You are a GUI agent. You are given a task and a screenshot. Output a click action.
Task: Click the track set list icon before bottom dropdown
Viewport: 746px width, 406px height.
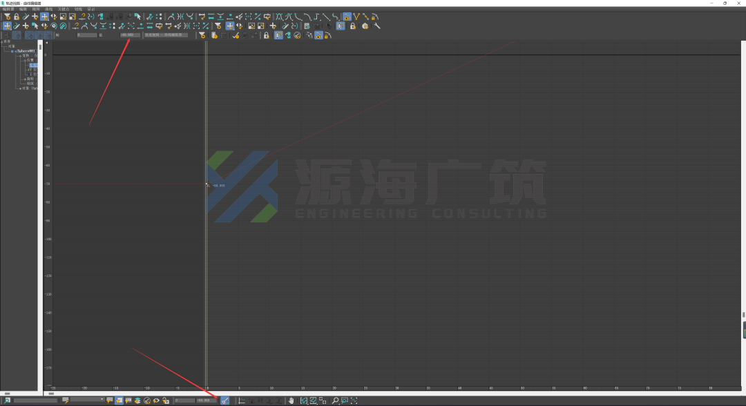pyautogui.click(x=65, y=400)
